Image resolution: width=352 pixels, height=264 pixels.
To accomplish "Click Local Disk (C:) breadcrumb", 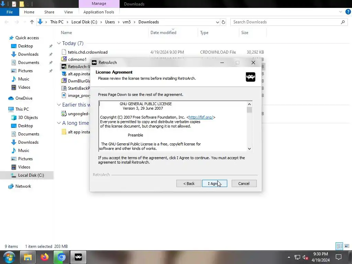I will (x=84, y=22).
